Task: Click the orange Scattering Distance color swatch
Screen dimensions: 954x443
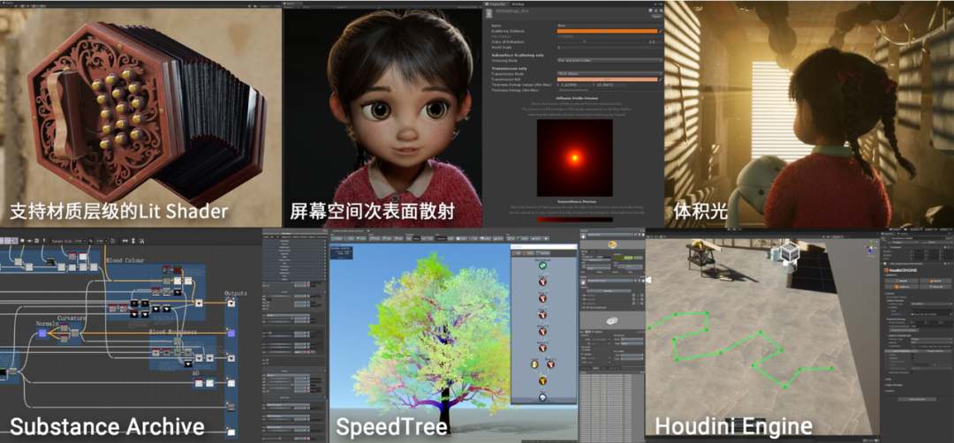Action: (x=607, y=31)
